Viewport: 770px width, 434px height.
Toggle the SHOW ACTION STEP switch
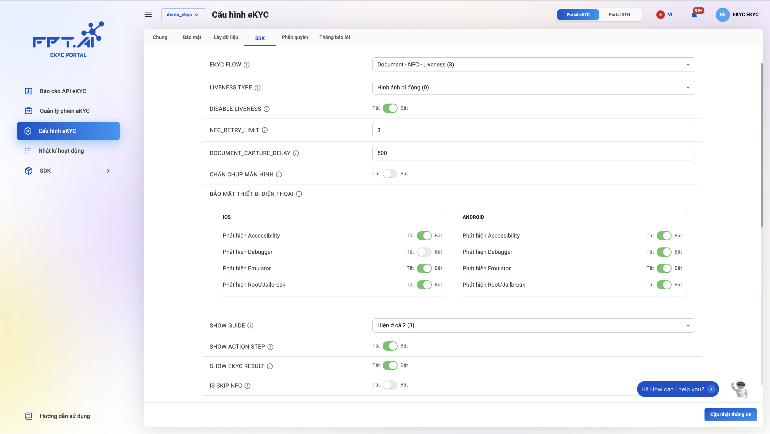click(390, 346)
